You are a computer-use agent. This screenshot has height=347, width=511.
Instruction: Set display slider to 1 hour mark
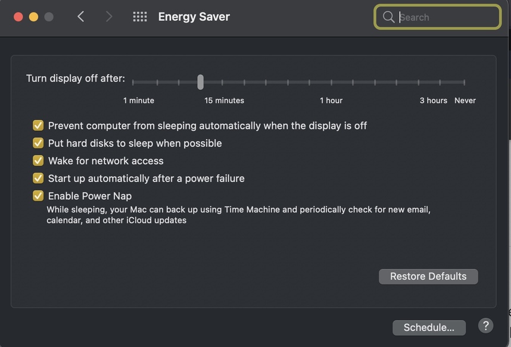331,82
